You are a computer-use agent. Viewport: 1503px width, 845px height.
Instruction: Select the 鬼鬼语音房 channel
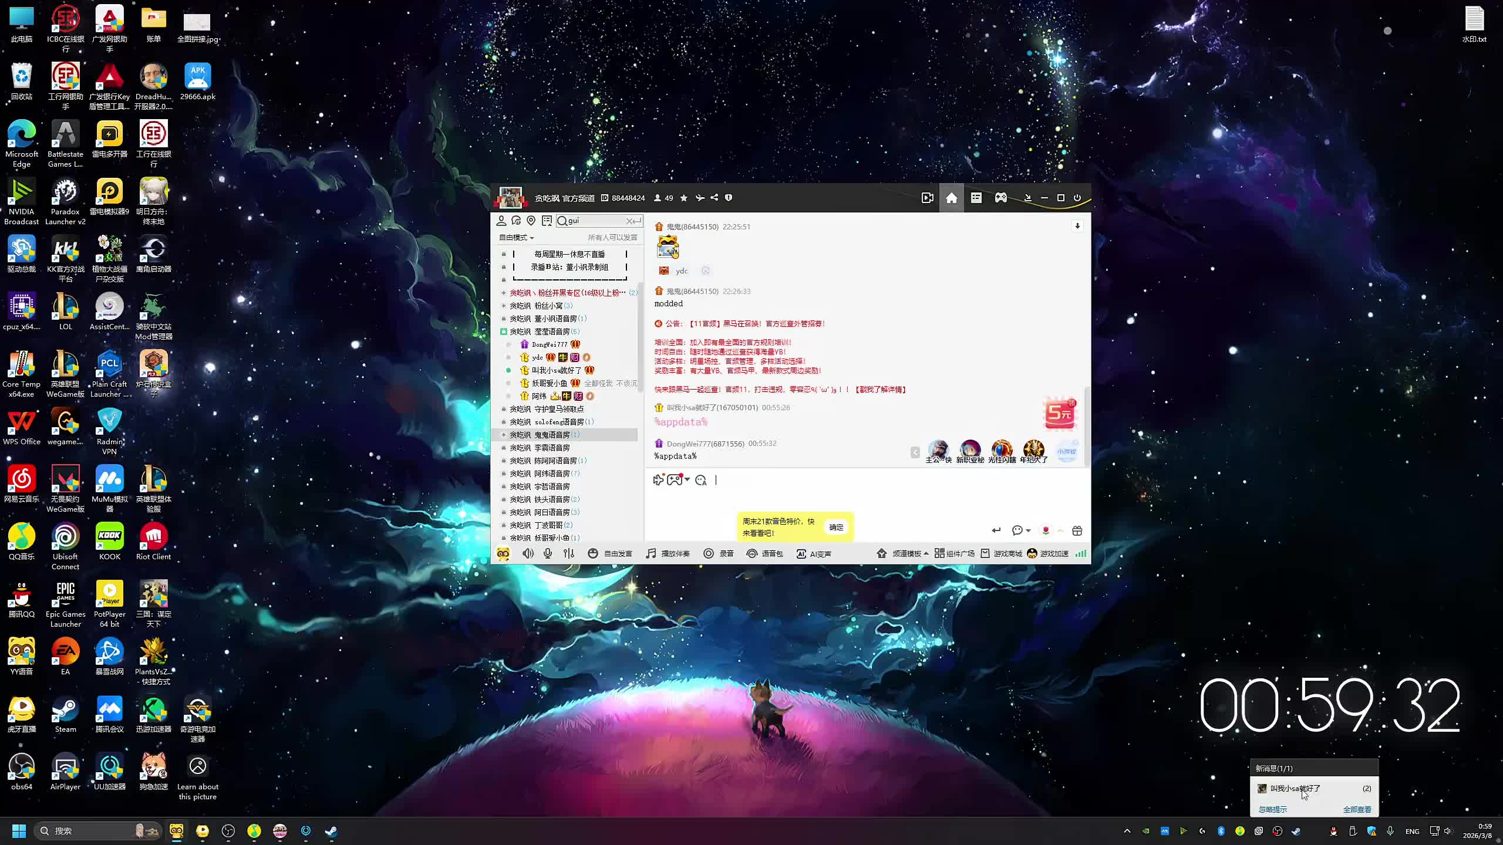[552, 435]
